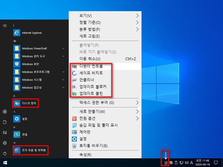Open Settings gear in Start sidebar
223x167 pixels.
[x=5, y=143]
